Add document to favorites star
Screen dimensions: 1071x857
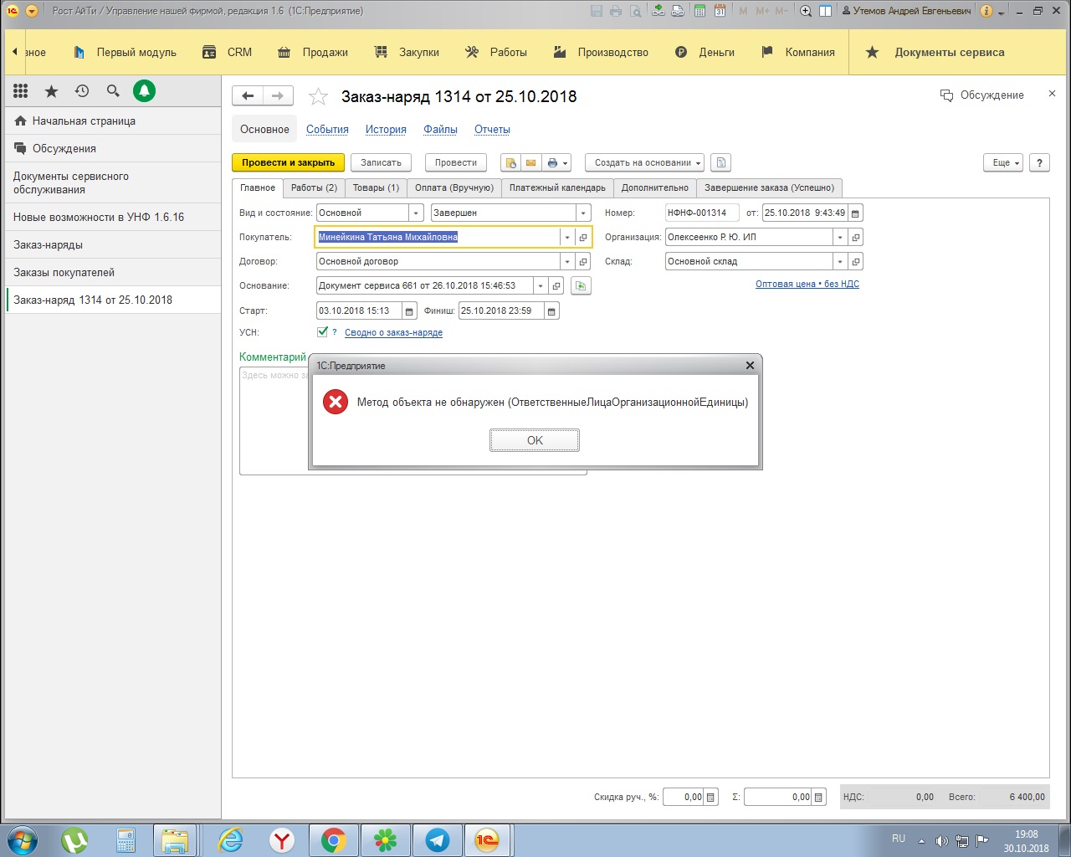click(x=318, y=97)
